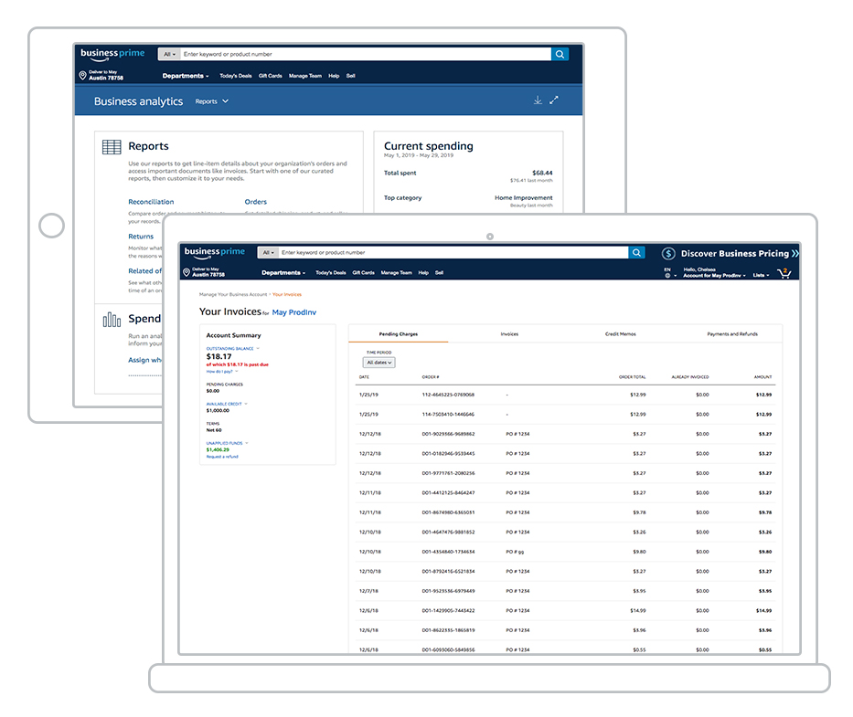853x717 pixels.
Task: Click the globe language icon labeled EN
Action: pos(667,275)
